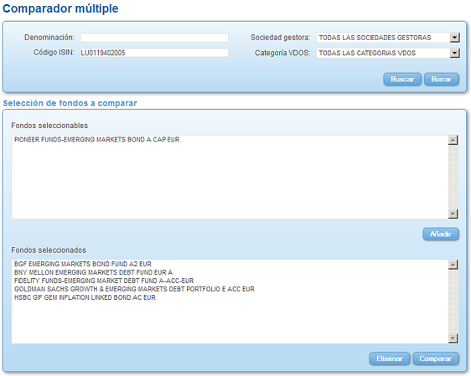Click the Añadir button
Screen dimensions: 471x376
(x=441, y=234)
